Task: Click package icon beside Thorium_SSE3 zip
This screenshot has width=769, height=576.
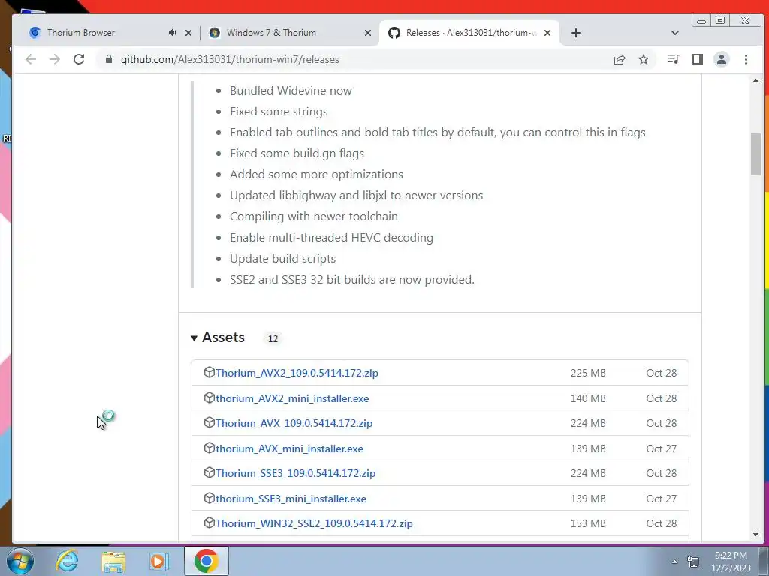Action: tap(210, 473)
